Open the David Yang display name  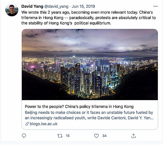[32, 6]
